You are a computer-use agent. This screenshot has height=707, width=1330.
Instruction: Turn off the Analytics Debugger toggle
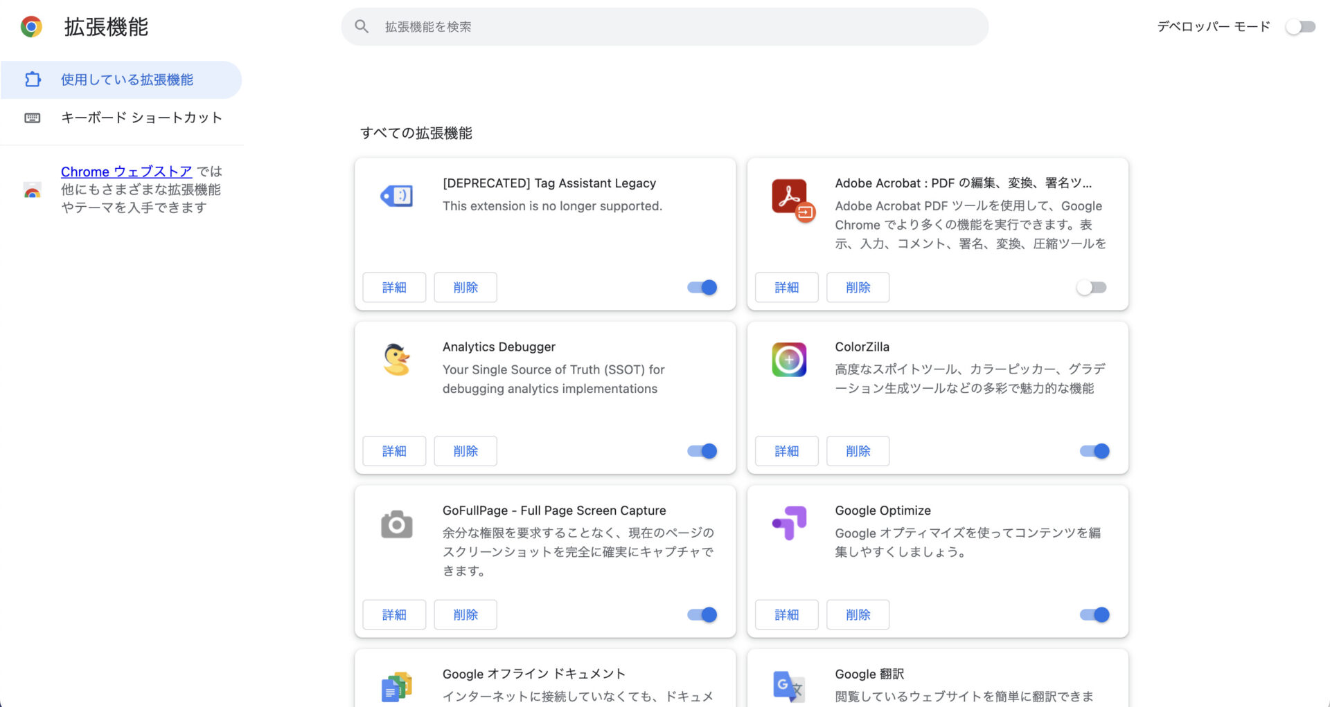pyautogui.click(x=702, y=451)
